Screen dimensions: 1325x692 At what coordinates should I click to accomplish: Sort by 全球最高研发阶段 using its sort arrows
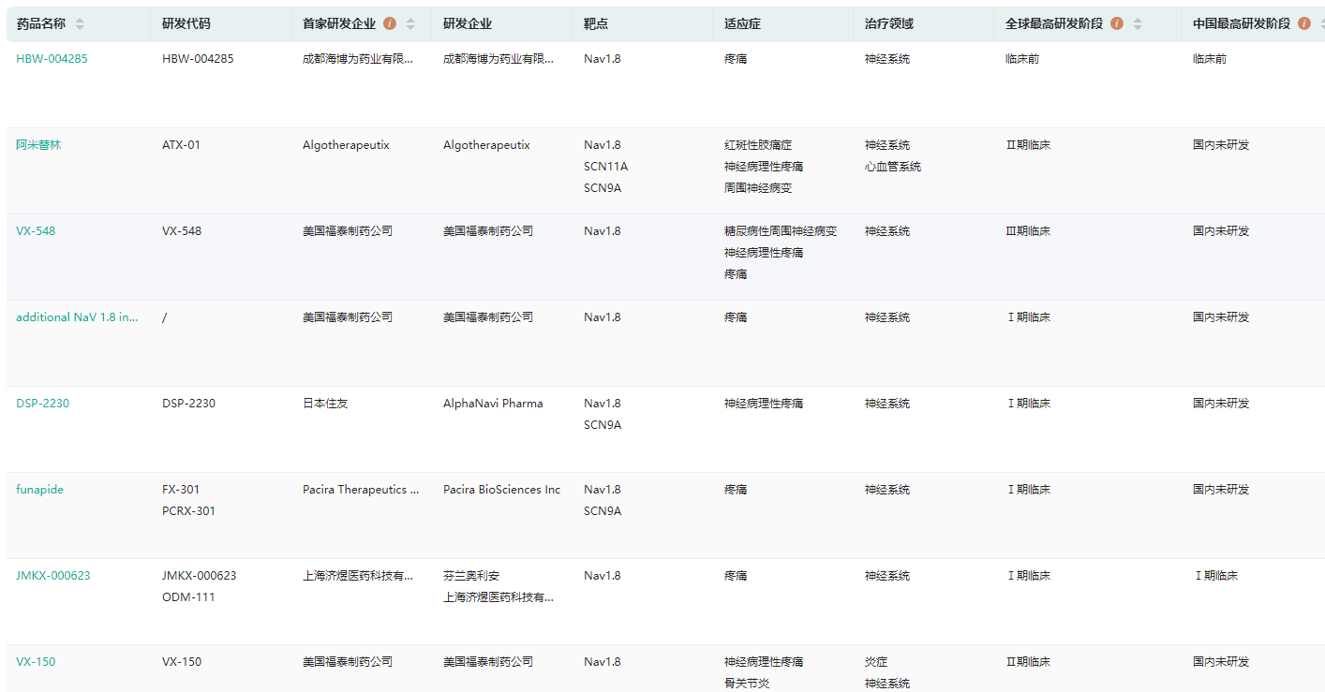pyautogui.click(x=1138, y=23)
